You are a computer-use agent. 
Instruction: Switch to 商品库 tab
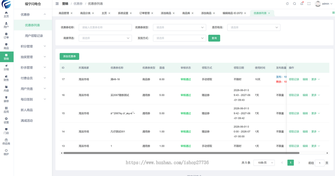pos(186,13)
